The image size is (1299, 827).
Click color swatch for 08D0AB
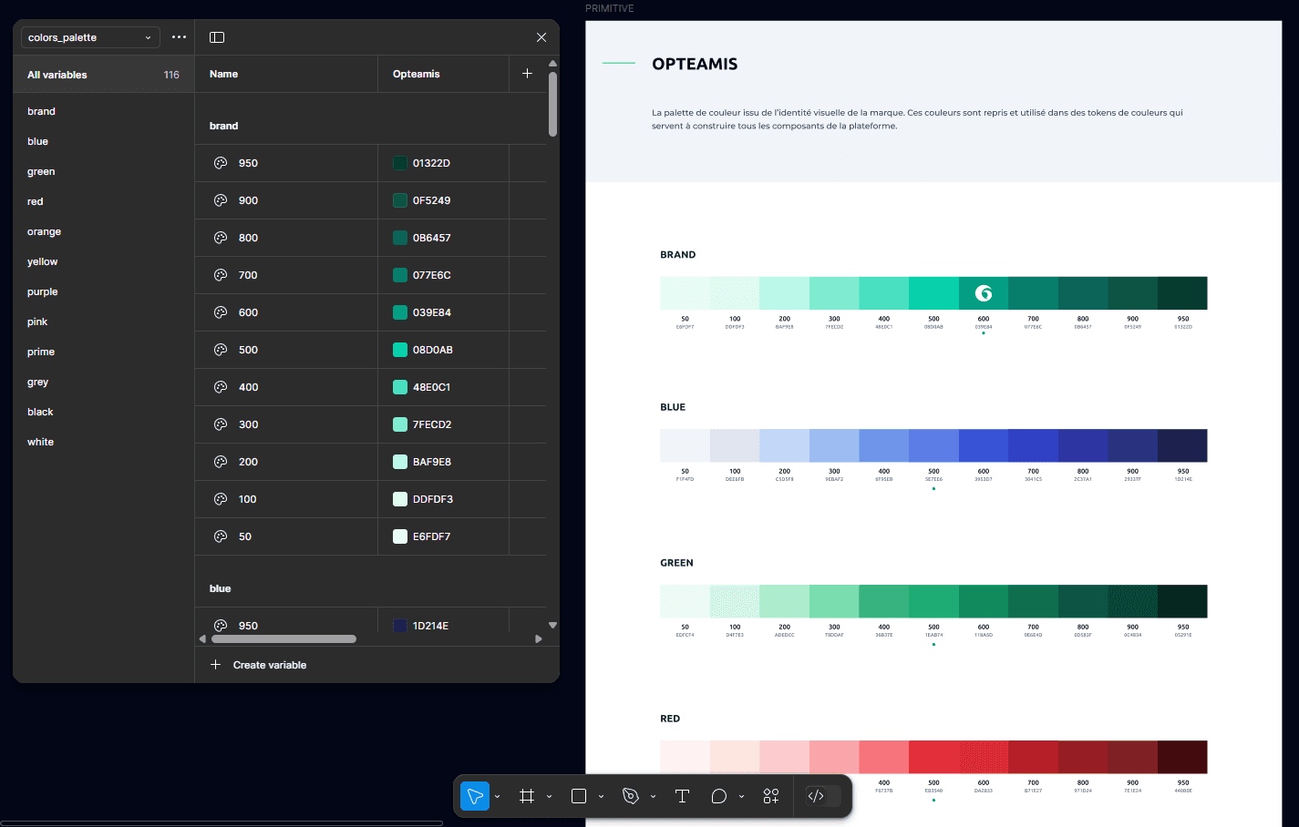(x=400, y=350)
